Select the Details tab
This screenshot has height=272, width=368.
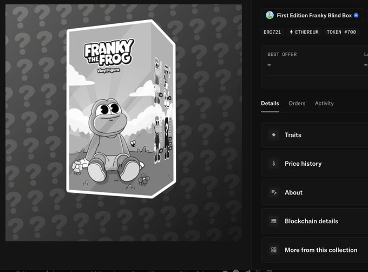tap(270, 103)
